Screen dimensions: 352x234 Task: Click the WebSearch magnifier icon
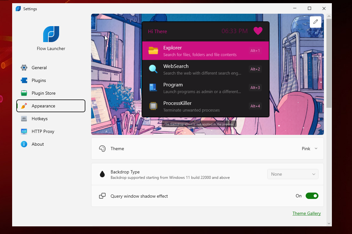153,69
